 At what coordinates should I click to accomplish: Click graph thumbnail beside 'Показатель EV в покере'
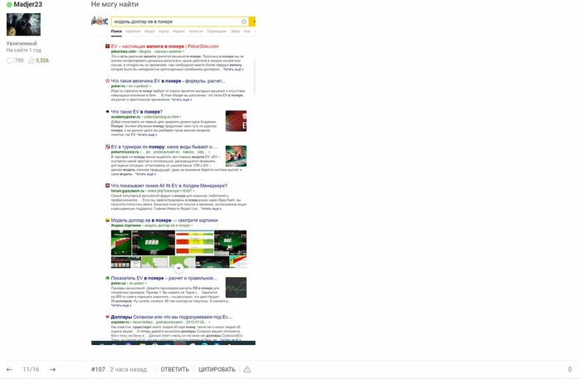236,288
